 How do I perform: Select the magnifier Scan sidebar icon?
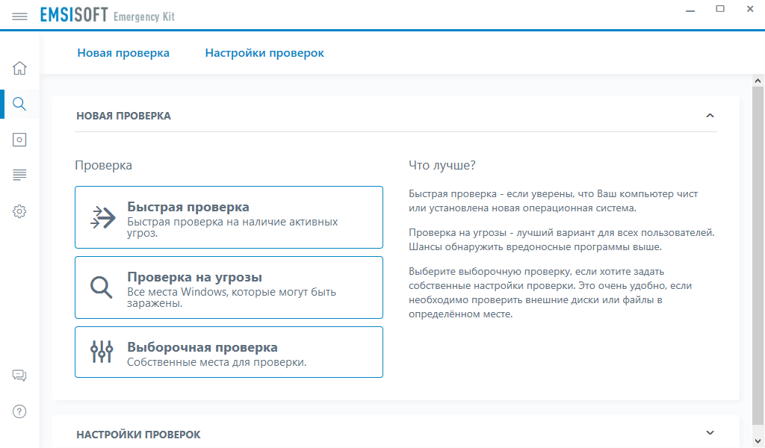(20, 104)
